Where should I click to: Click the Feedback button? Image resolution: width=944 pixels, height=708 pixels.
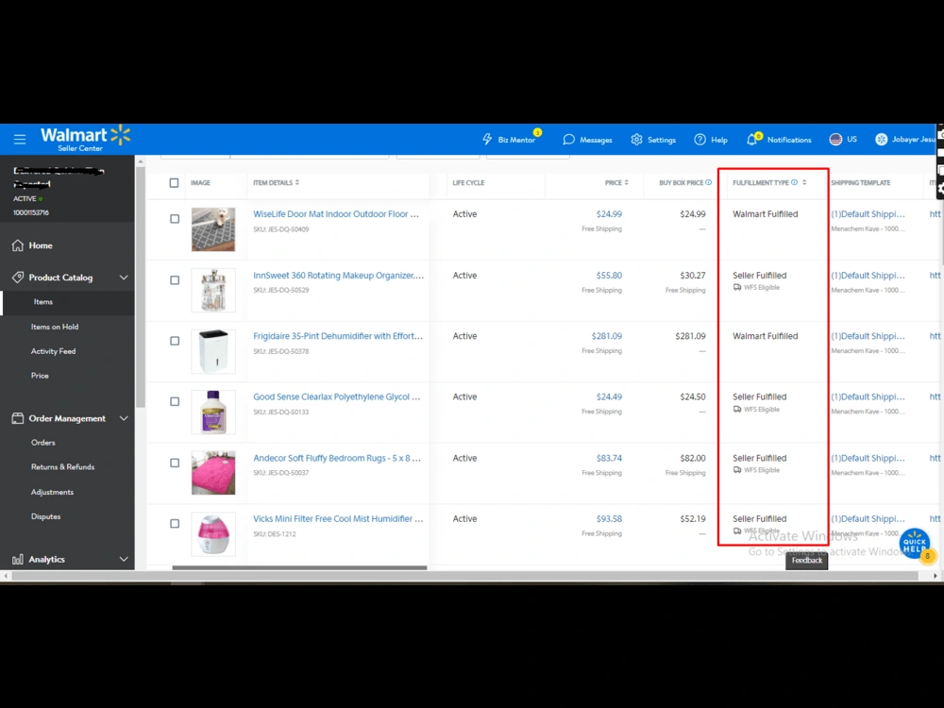tap(807, 561)
